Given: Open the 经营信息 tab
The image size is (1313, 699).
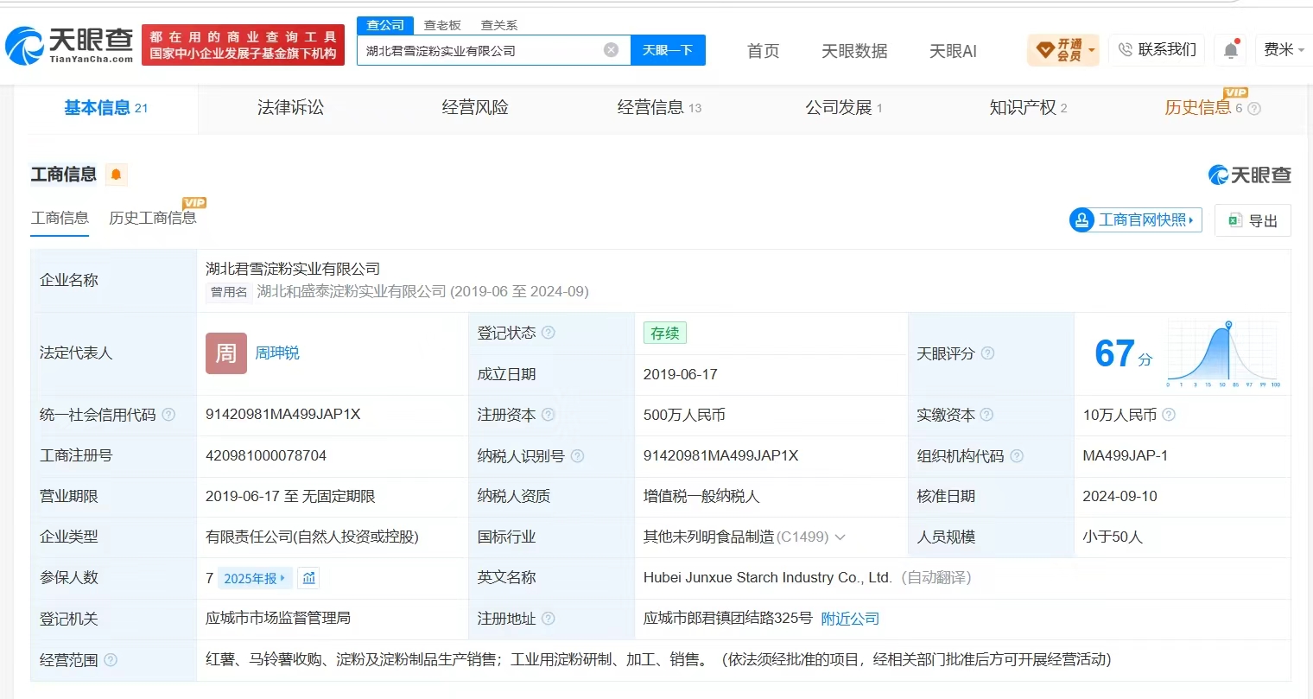Looking at the screenshot, I should coord(659,108).
